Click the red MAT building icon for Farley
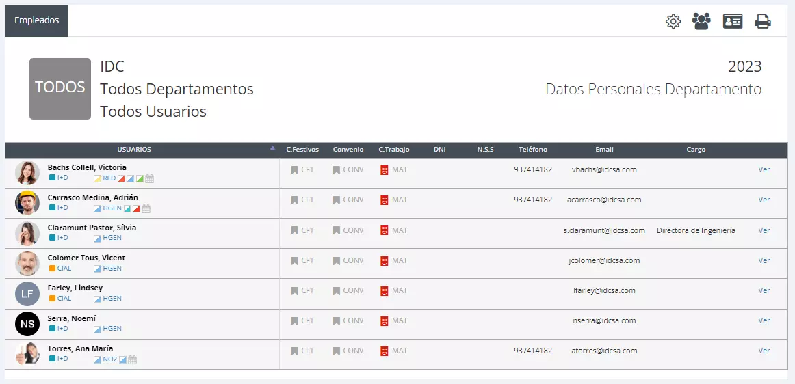This screenshot has width=795, height=384. [385, 291]
